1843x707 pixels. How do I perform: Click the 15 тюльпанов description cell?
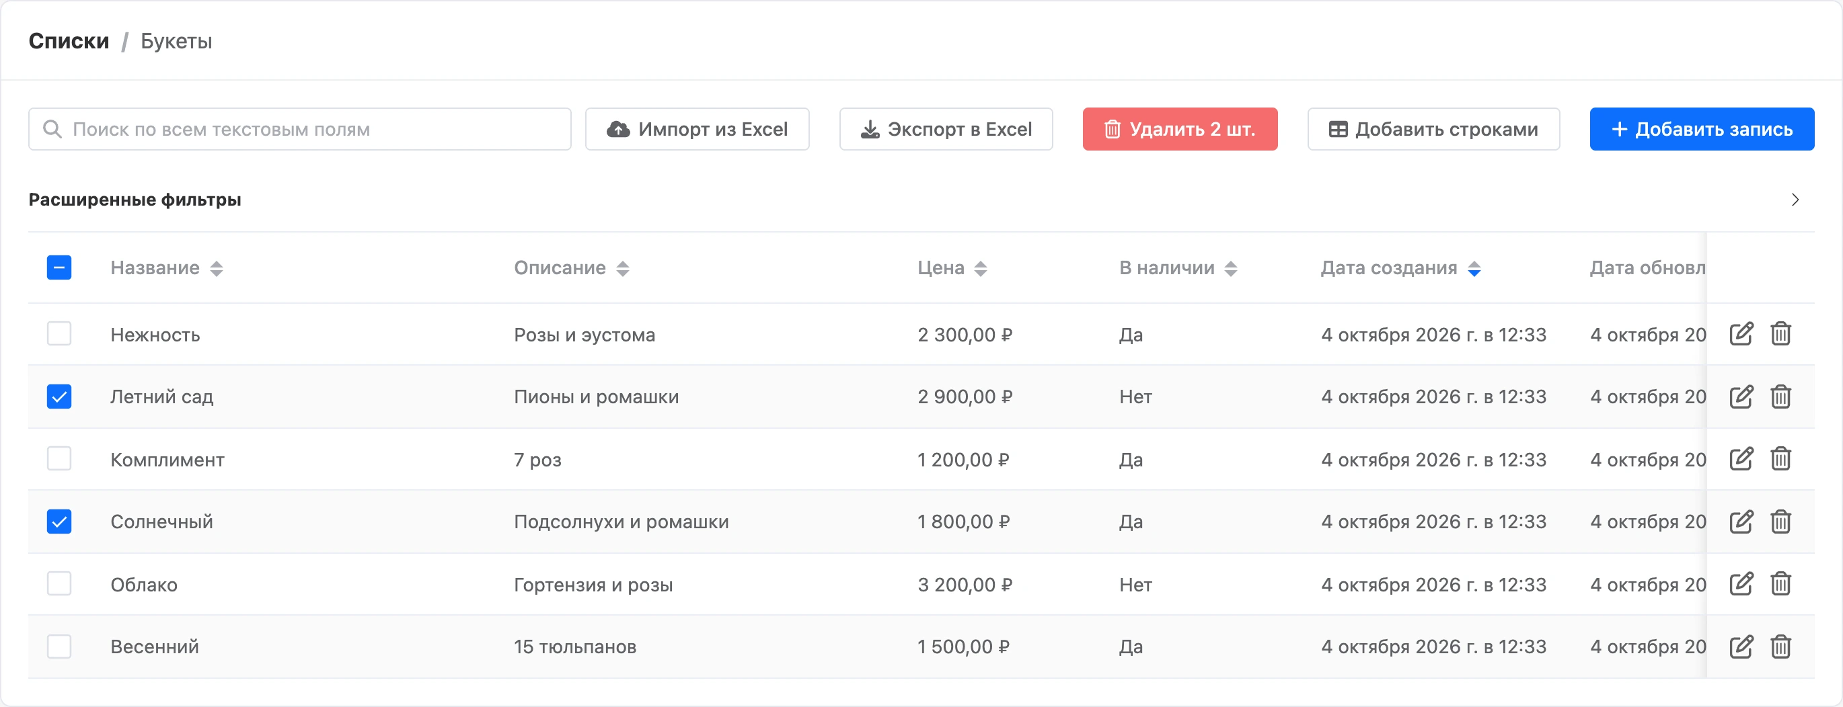coord(575,647)
